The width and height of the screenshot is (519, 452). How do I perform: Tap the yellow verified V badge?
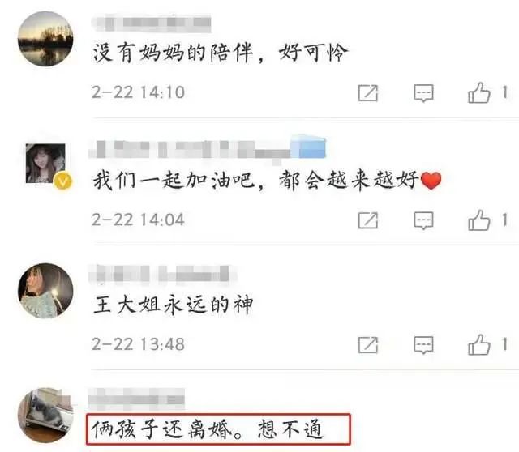click(63, 181)
